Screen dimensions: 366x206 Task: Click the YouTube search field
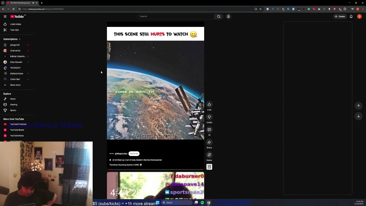point(176,16)
